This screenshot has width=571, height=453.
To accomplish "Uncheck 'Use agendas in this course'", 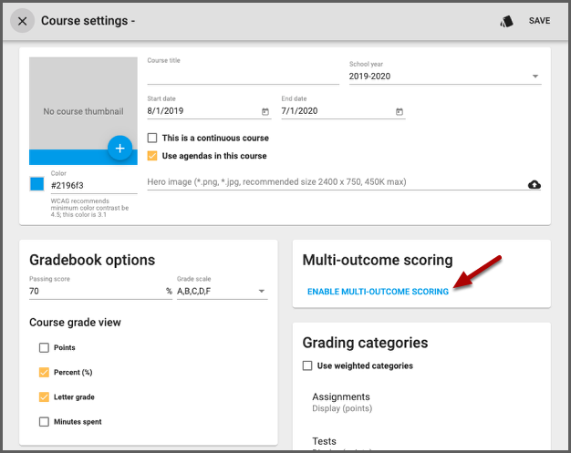I will tap(153, 156).
